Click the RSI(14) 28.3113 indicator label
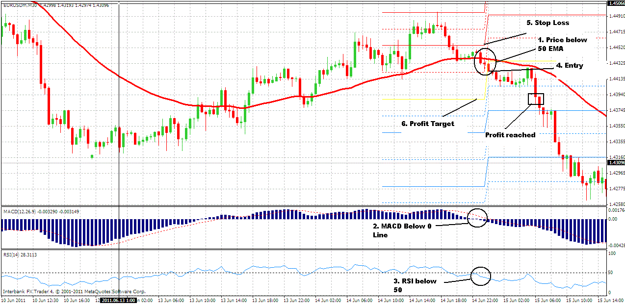The image size is (625, 304). (20, 254)
